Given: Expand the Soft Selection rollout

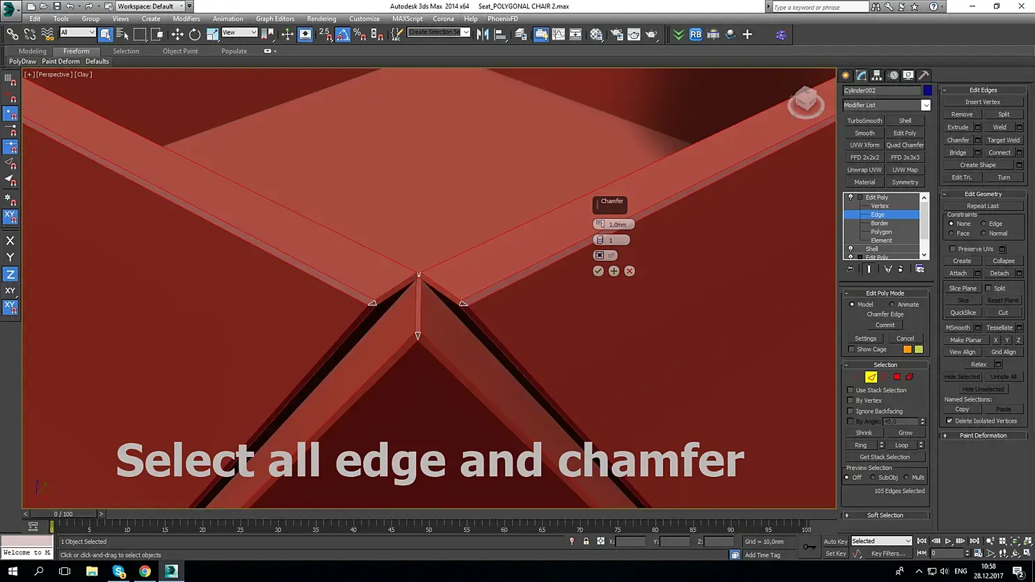Looking at the screenshot, I should pos(885,515).
